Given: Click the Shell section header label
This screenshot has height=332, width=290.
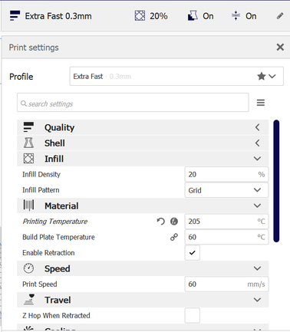Looking at the screenshot, I should (54, 143).
